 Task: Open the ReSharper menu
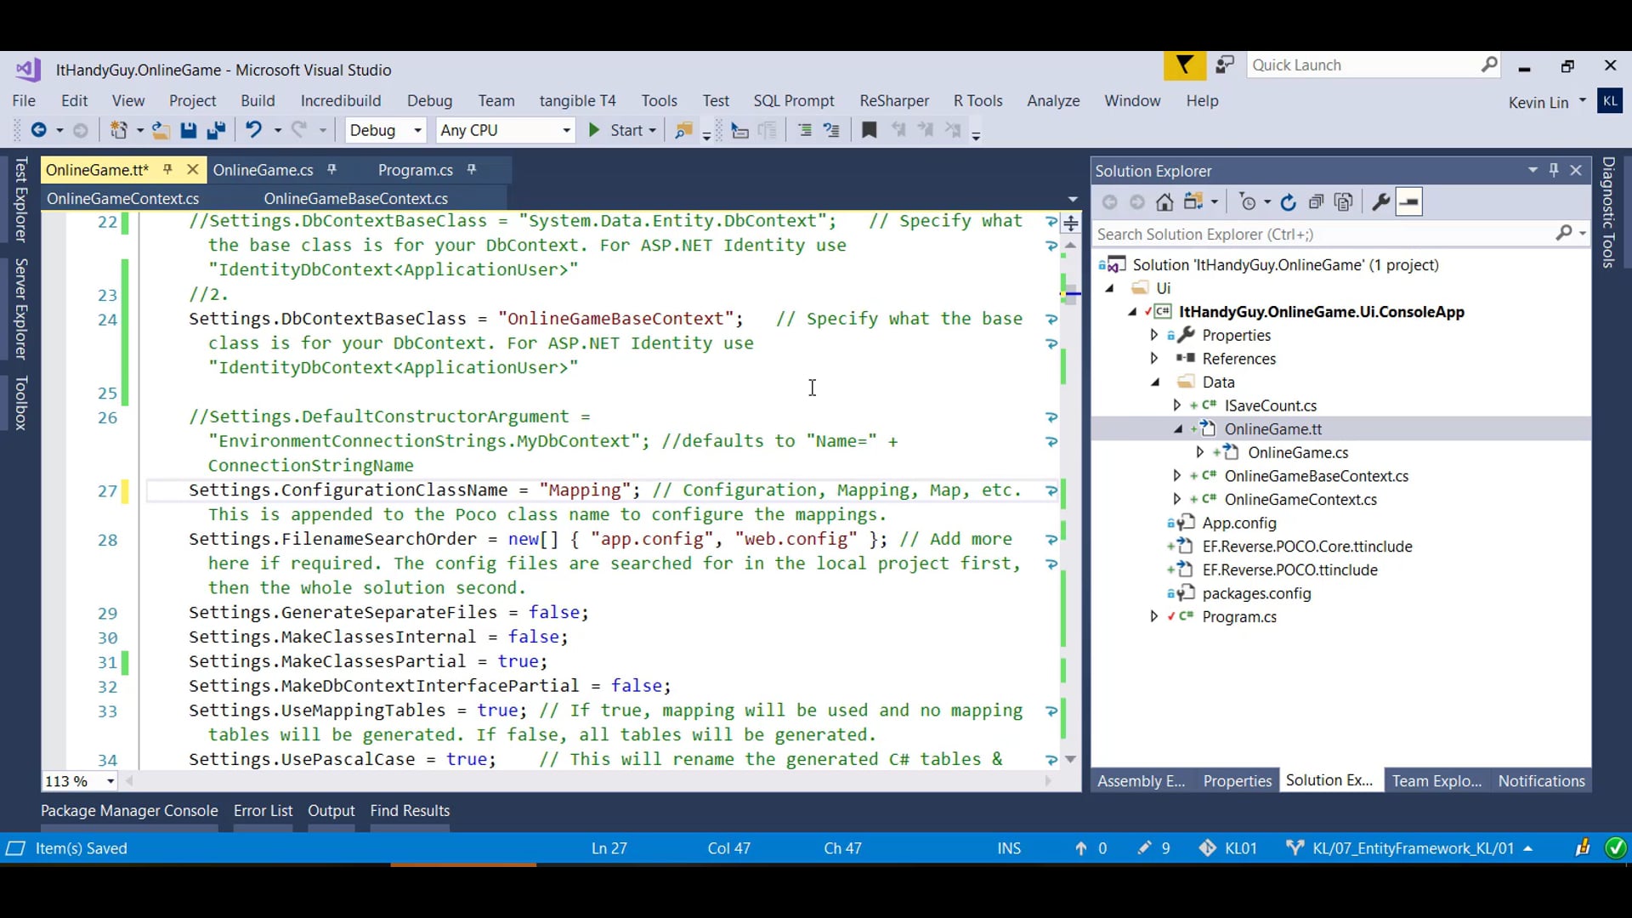pos(893,100)
